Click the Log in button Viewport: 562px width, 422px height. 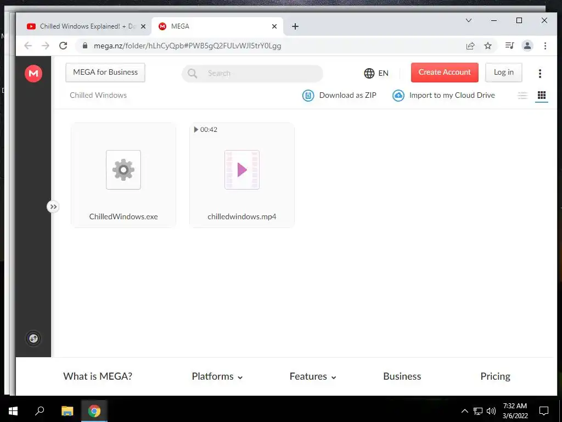tap(504, 73)
